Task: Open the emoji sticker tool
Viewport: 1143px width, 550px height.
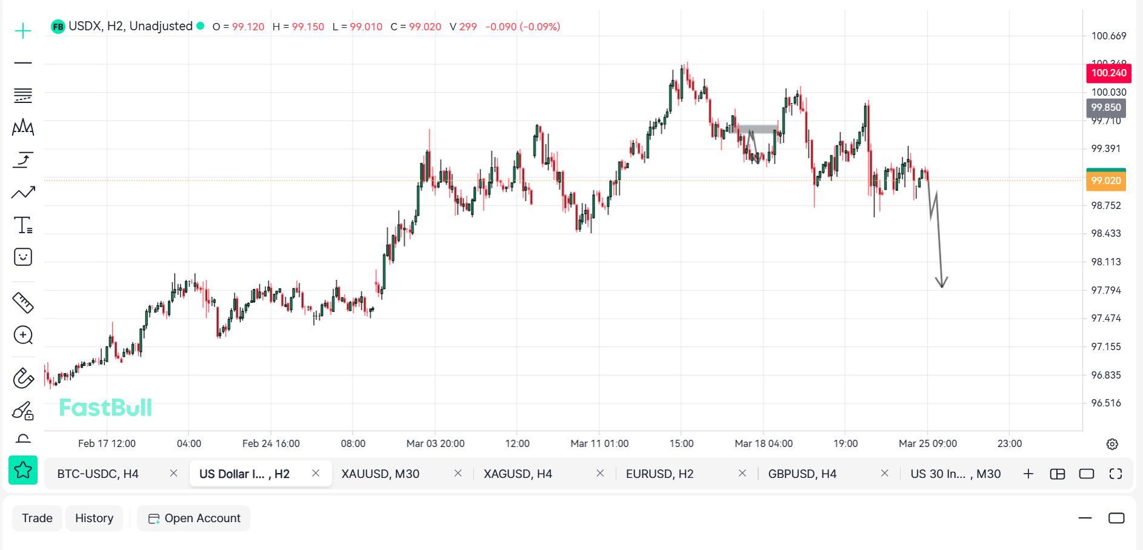Action: coord(23,257)
